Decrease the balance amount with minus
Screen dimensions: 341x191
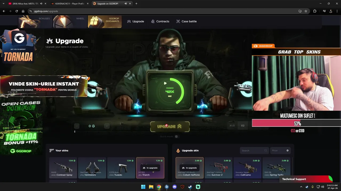click(x=77, y=126)
